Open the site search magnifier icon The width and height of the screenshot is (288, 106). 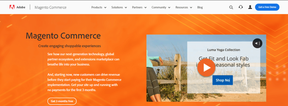point(231,7)
